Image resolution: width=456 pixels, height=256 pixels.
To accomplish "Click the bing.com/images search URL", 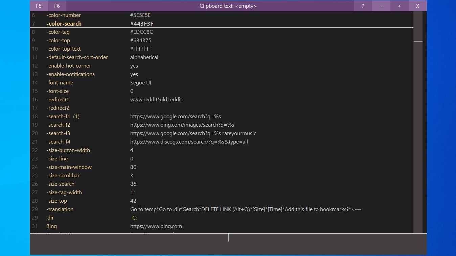I will pyautogui.click(x=182, y=125).
